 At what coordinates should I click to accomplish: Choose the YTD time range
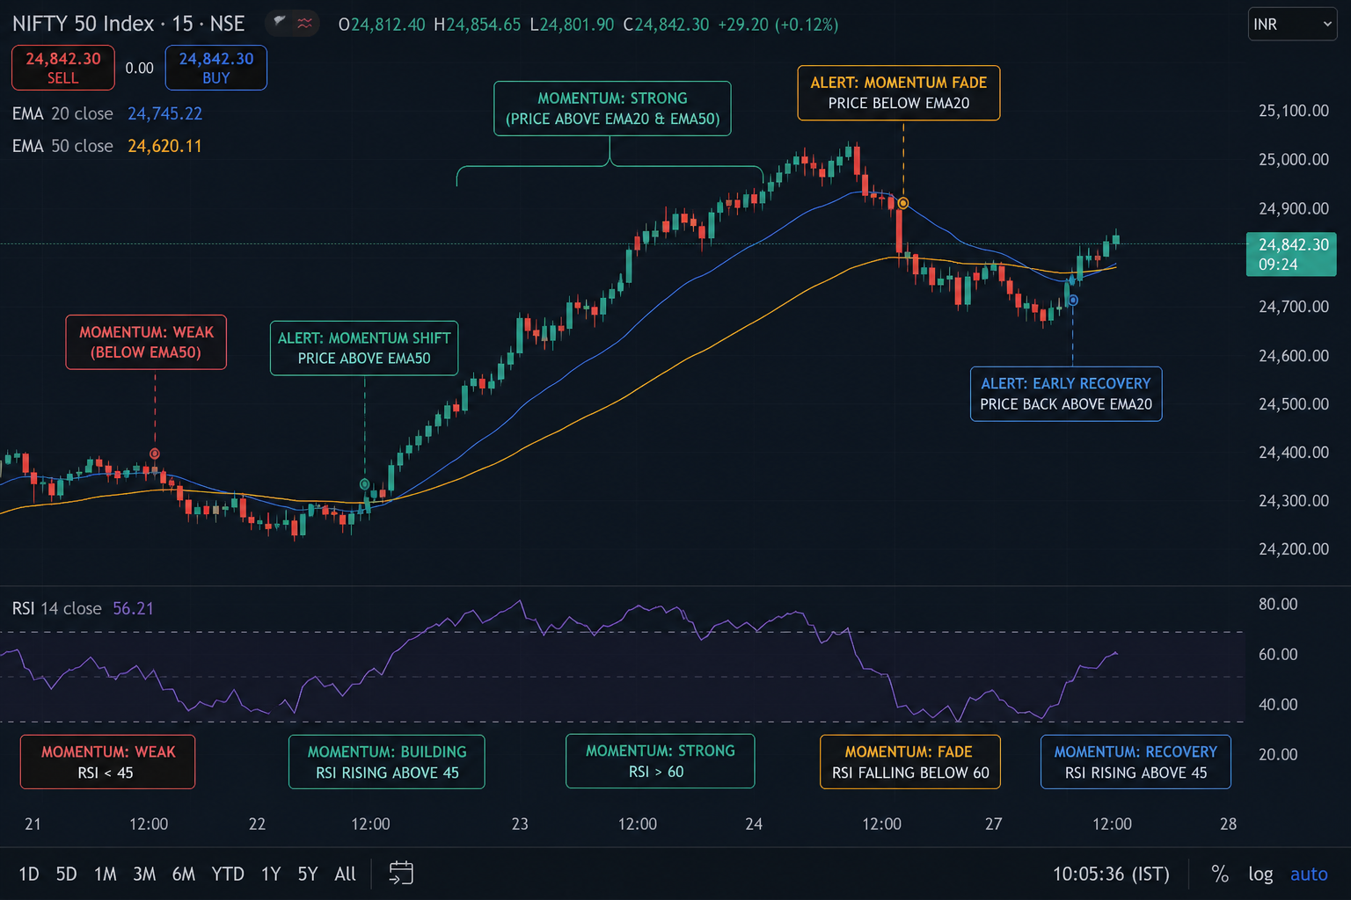tap(228, 874)
